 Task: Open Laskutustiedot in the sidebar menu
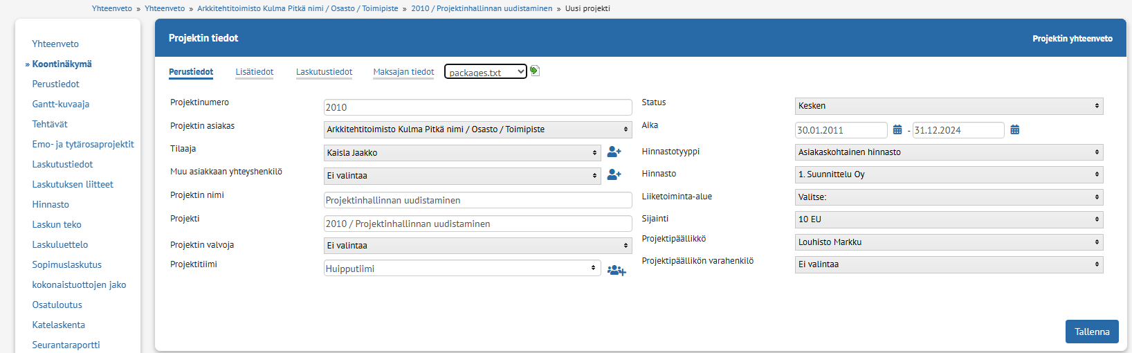click(x=62, y=164)
